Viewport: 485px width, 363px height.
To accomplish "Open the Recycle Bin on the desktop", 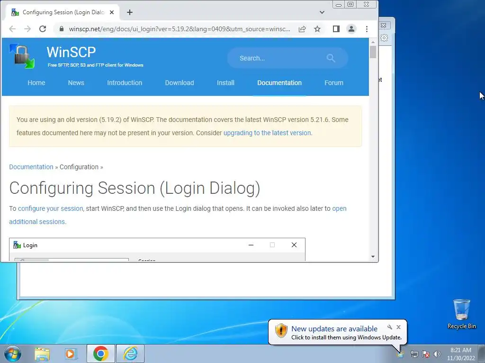I will pos(461,314).
